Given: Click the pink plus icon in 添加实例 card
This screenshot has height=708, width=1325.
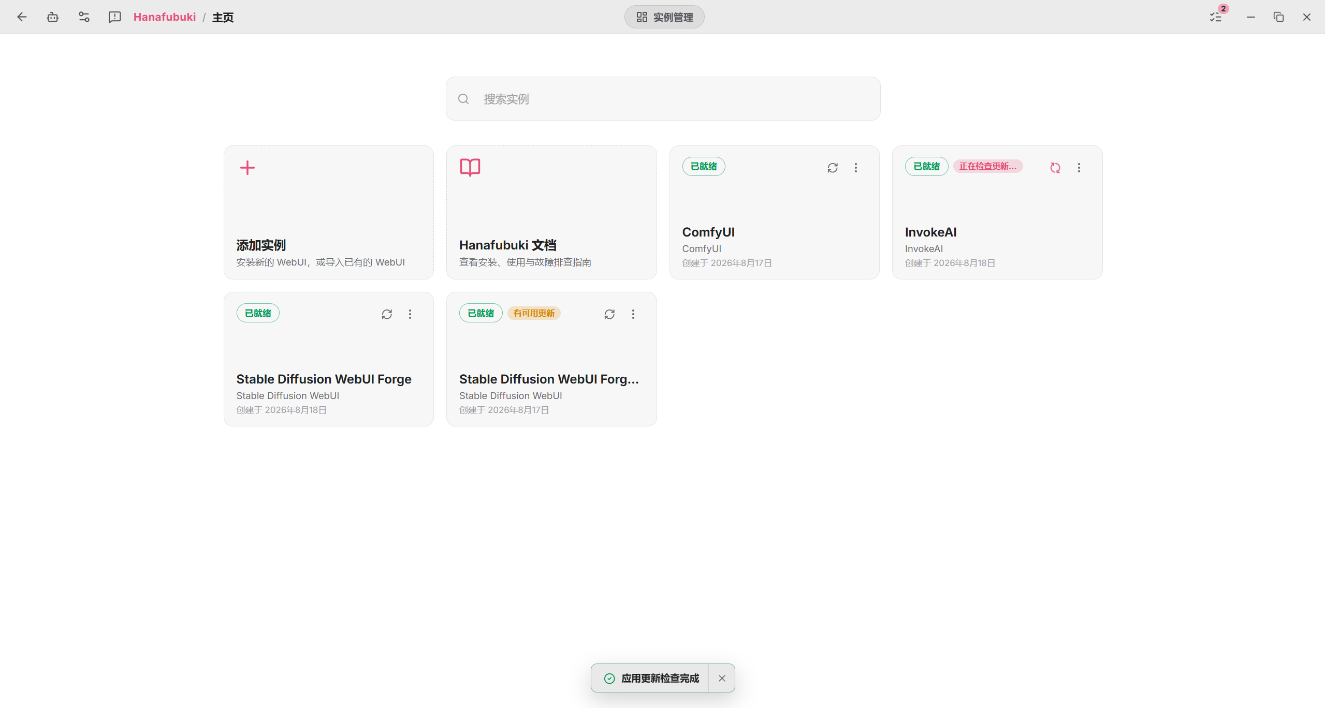Looking at the screenshot, I should (x=247, y=168).
